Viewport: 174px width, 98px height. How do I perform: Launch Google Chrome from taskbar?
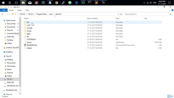point(57,3)
